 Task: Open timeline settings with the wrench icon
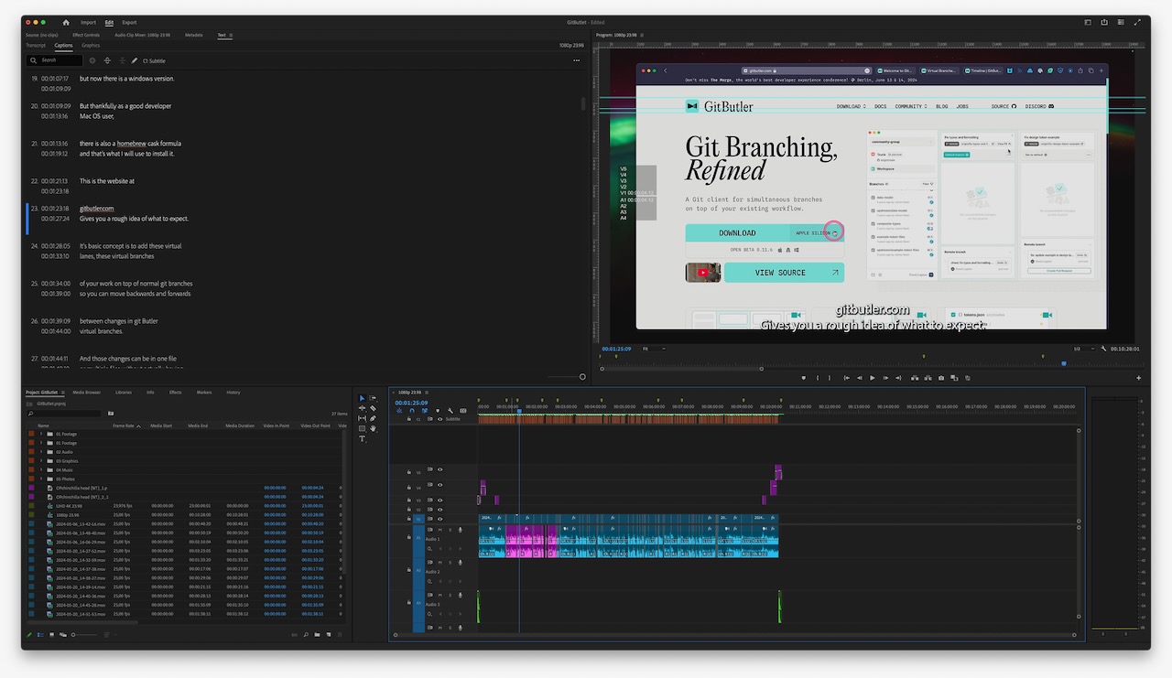(450, 411)
